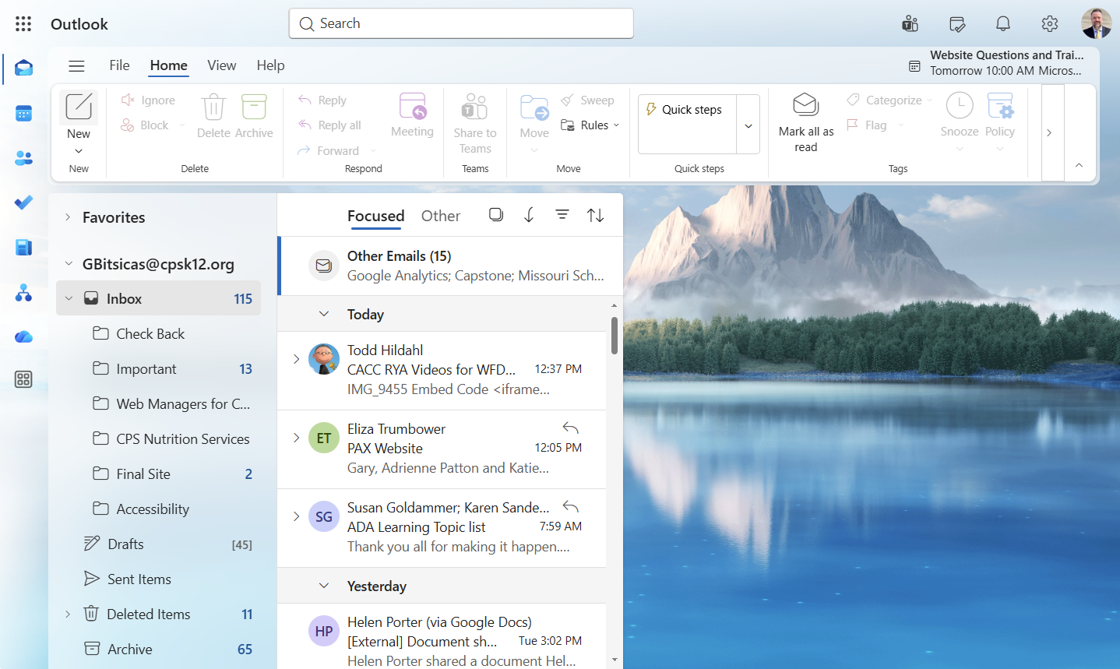Open the Sort arrows icon

click(x=596, y=215)
